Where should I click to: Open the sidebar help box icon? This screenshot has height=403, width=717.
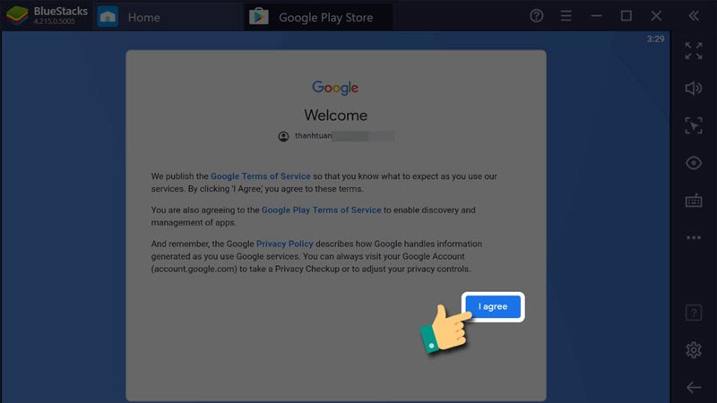click(x=694, y=313)
